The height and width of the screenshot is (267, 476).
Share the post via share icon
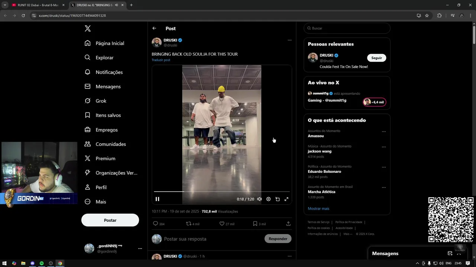(x=288, y=224)
